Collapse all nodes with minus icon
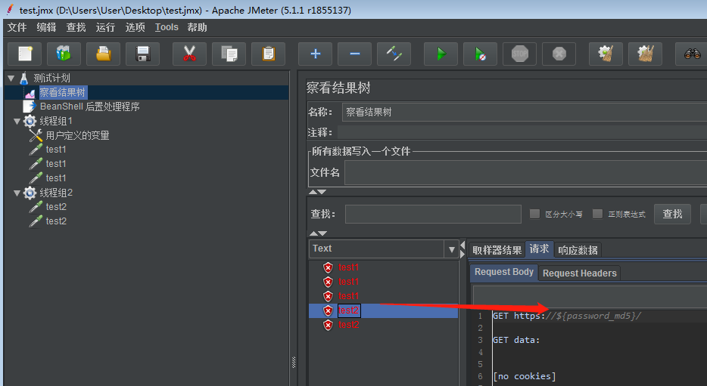Viewport: 707px width, 386px height. coord(354,54)
